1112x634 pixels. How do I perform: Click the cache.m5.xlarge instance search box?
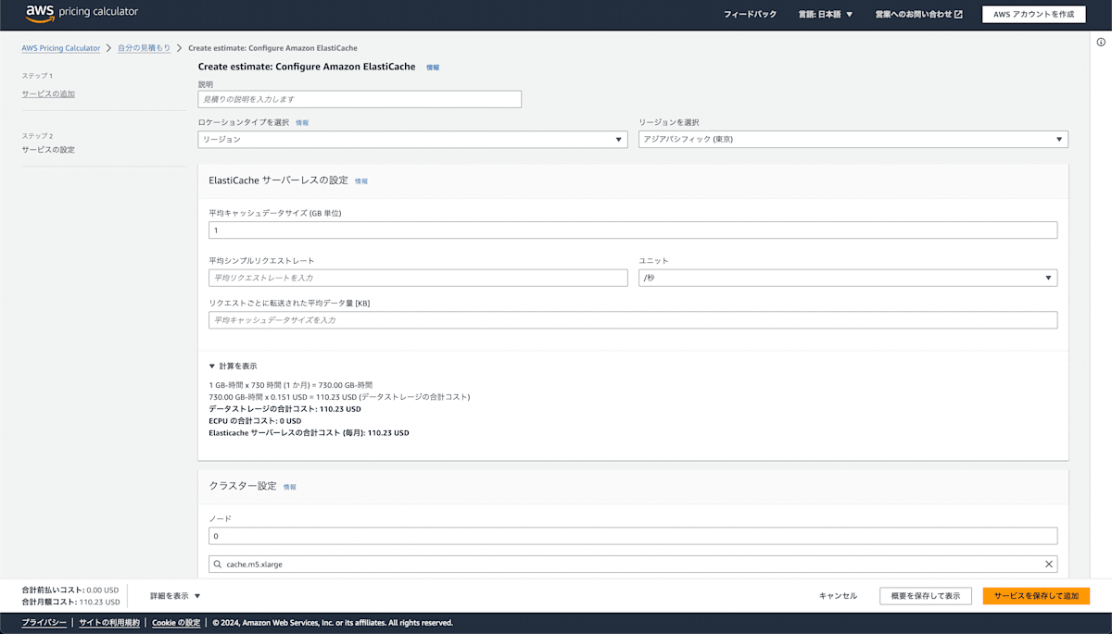(x=633, y=564)
